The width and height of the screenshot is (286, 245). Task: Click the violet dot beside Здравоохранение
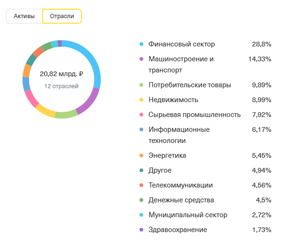[x=142, y=230]
